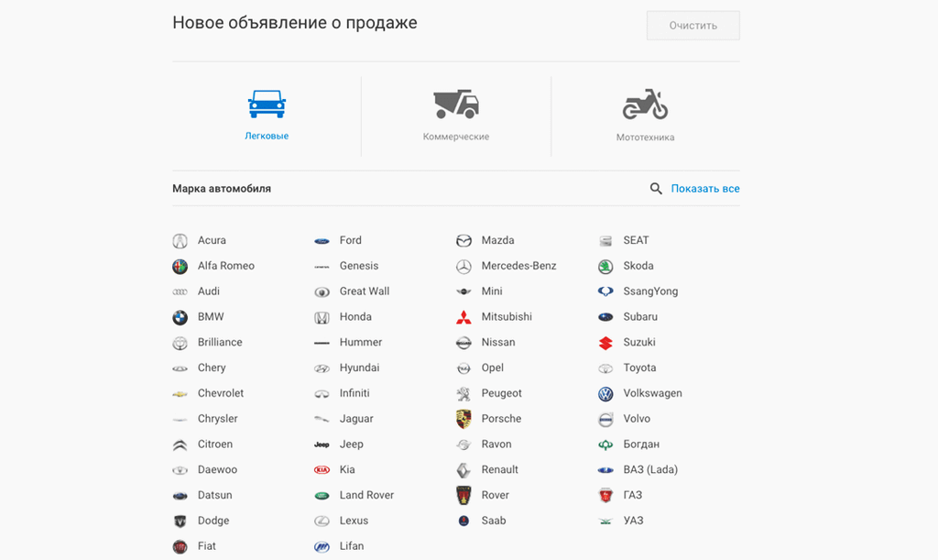Select the Легковые car category tab
Viewport: 938px width, 560px height.
pyautogui.click(x=267, y=116)
